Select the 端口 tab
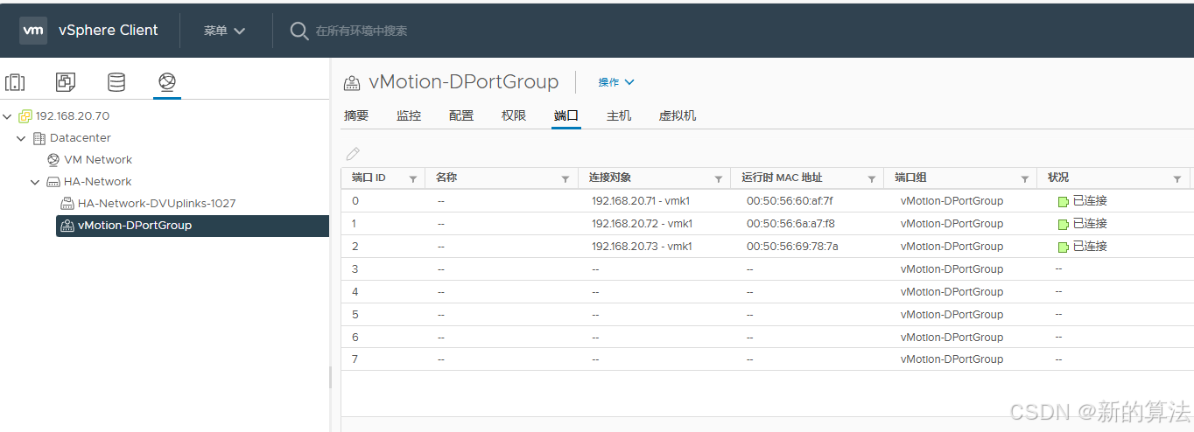The height and width of the screenshot is (432, 1194). [x=566, y=115]
